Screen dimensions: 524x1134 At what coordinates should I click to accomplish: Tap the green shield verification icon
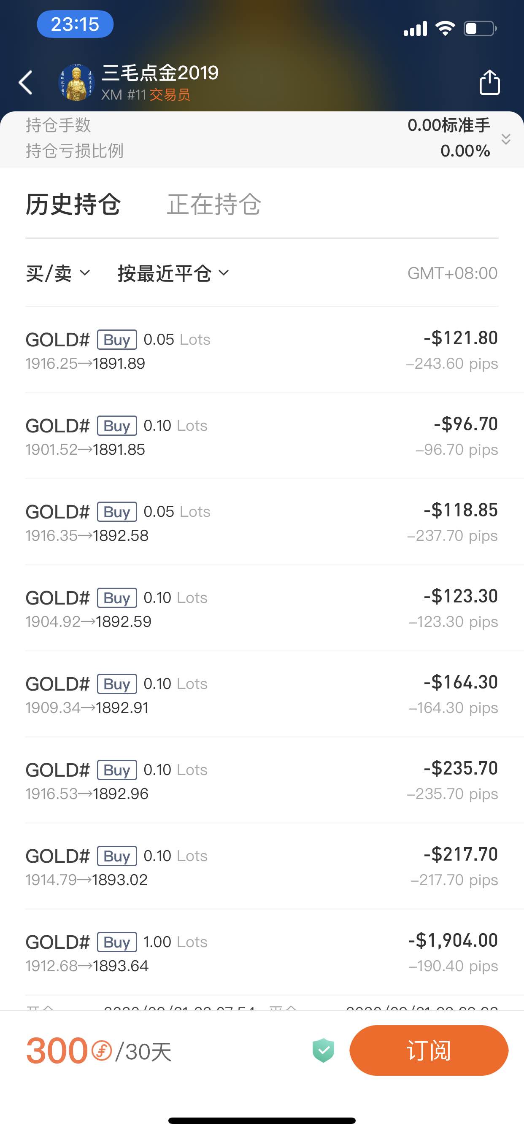[323, 1050]
